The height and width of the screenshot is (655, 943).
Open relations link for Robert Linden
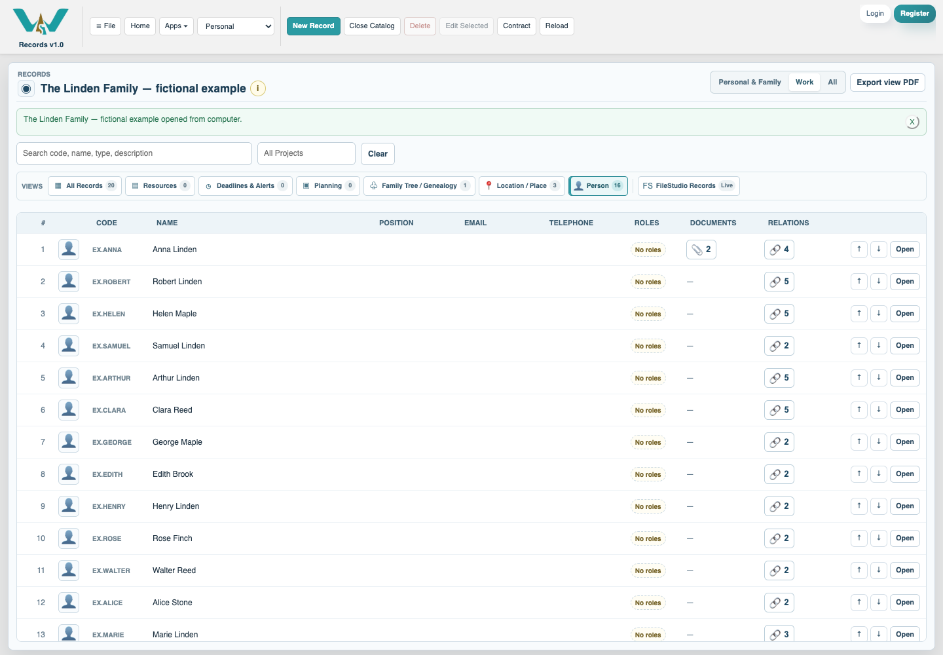(779, 282)
